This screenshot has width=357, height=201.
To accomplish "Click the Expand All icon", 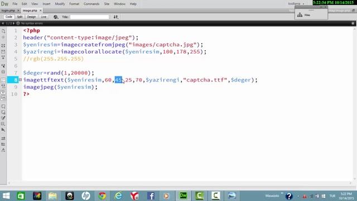I will [x=3, y=58].
